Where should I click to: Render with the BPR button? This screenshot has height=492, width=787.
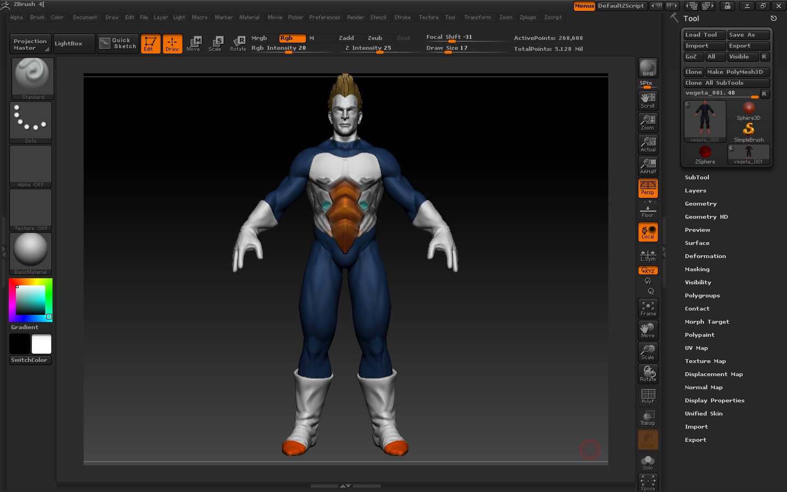click(x=648, y=68)
